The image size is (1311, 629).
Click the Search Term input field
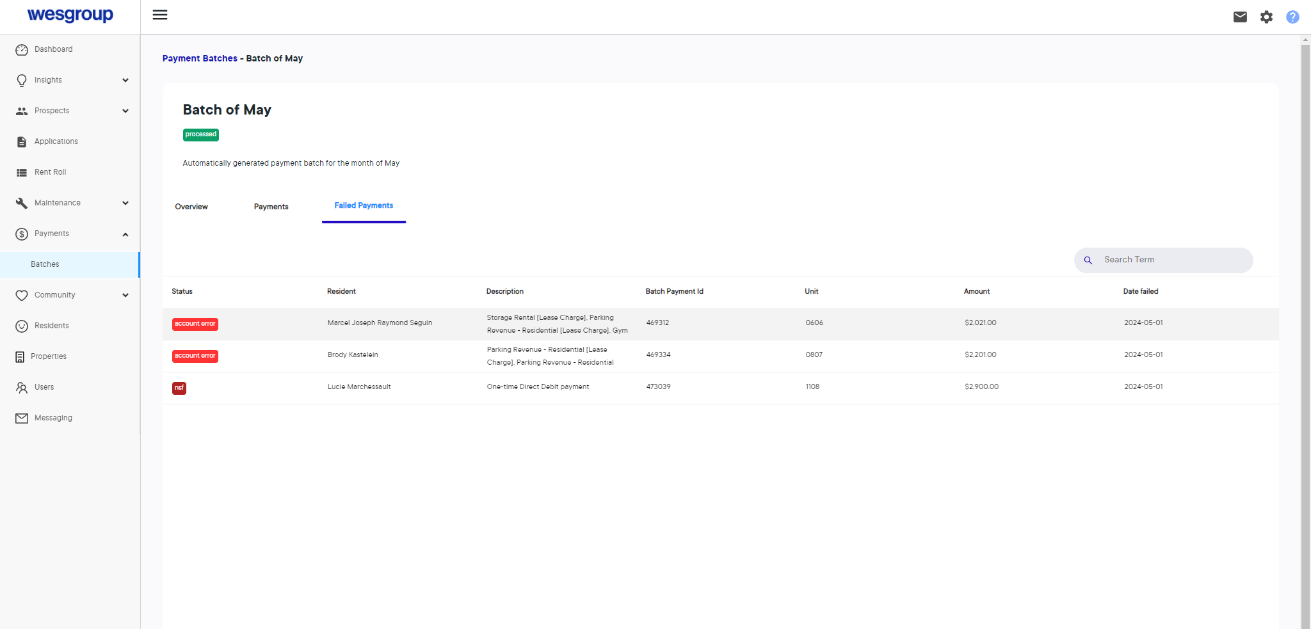click(1171, 260)
